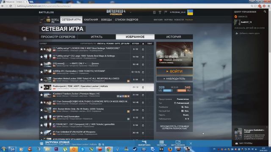This screenshot has width=271, height=152.
Task: Toggle favorite star on #1 Fun Unlimited SQDM
Action: pos(41,133)
